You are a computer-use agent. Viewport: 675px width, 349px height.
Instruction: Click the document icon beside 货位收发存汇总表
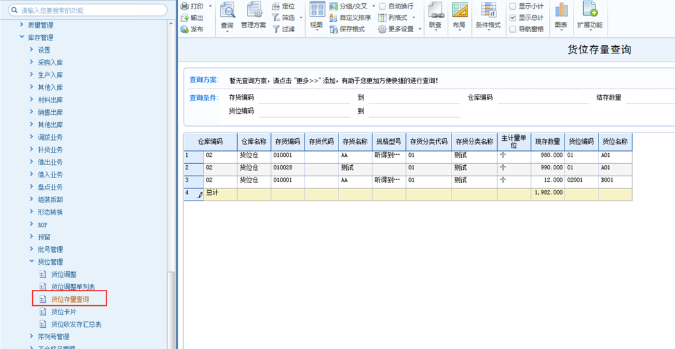tap(42, 324)
